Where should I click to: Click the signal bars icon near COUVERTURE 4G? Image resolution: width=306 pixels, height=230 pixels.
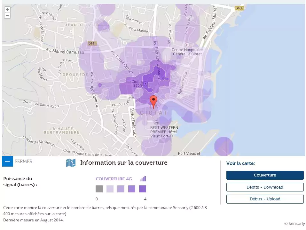coord(143,179)
